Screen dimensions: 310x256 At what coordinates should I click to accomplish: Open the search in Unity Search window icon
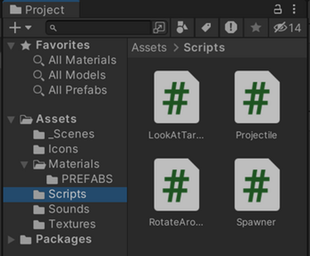[x=159, y=27]
